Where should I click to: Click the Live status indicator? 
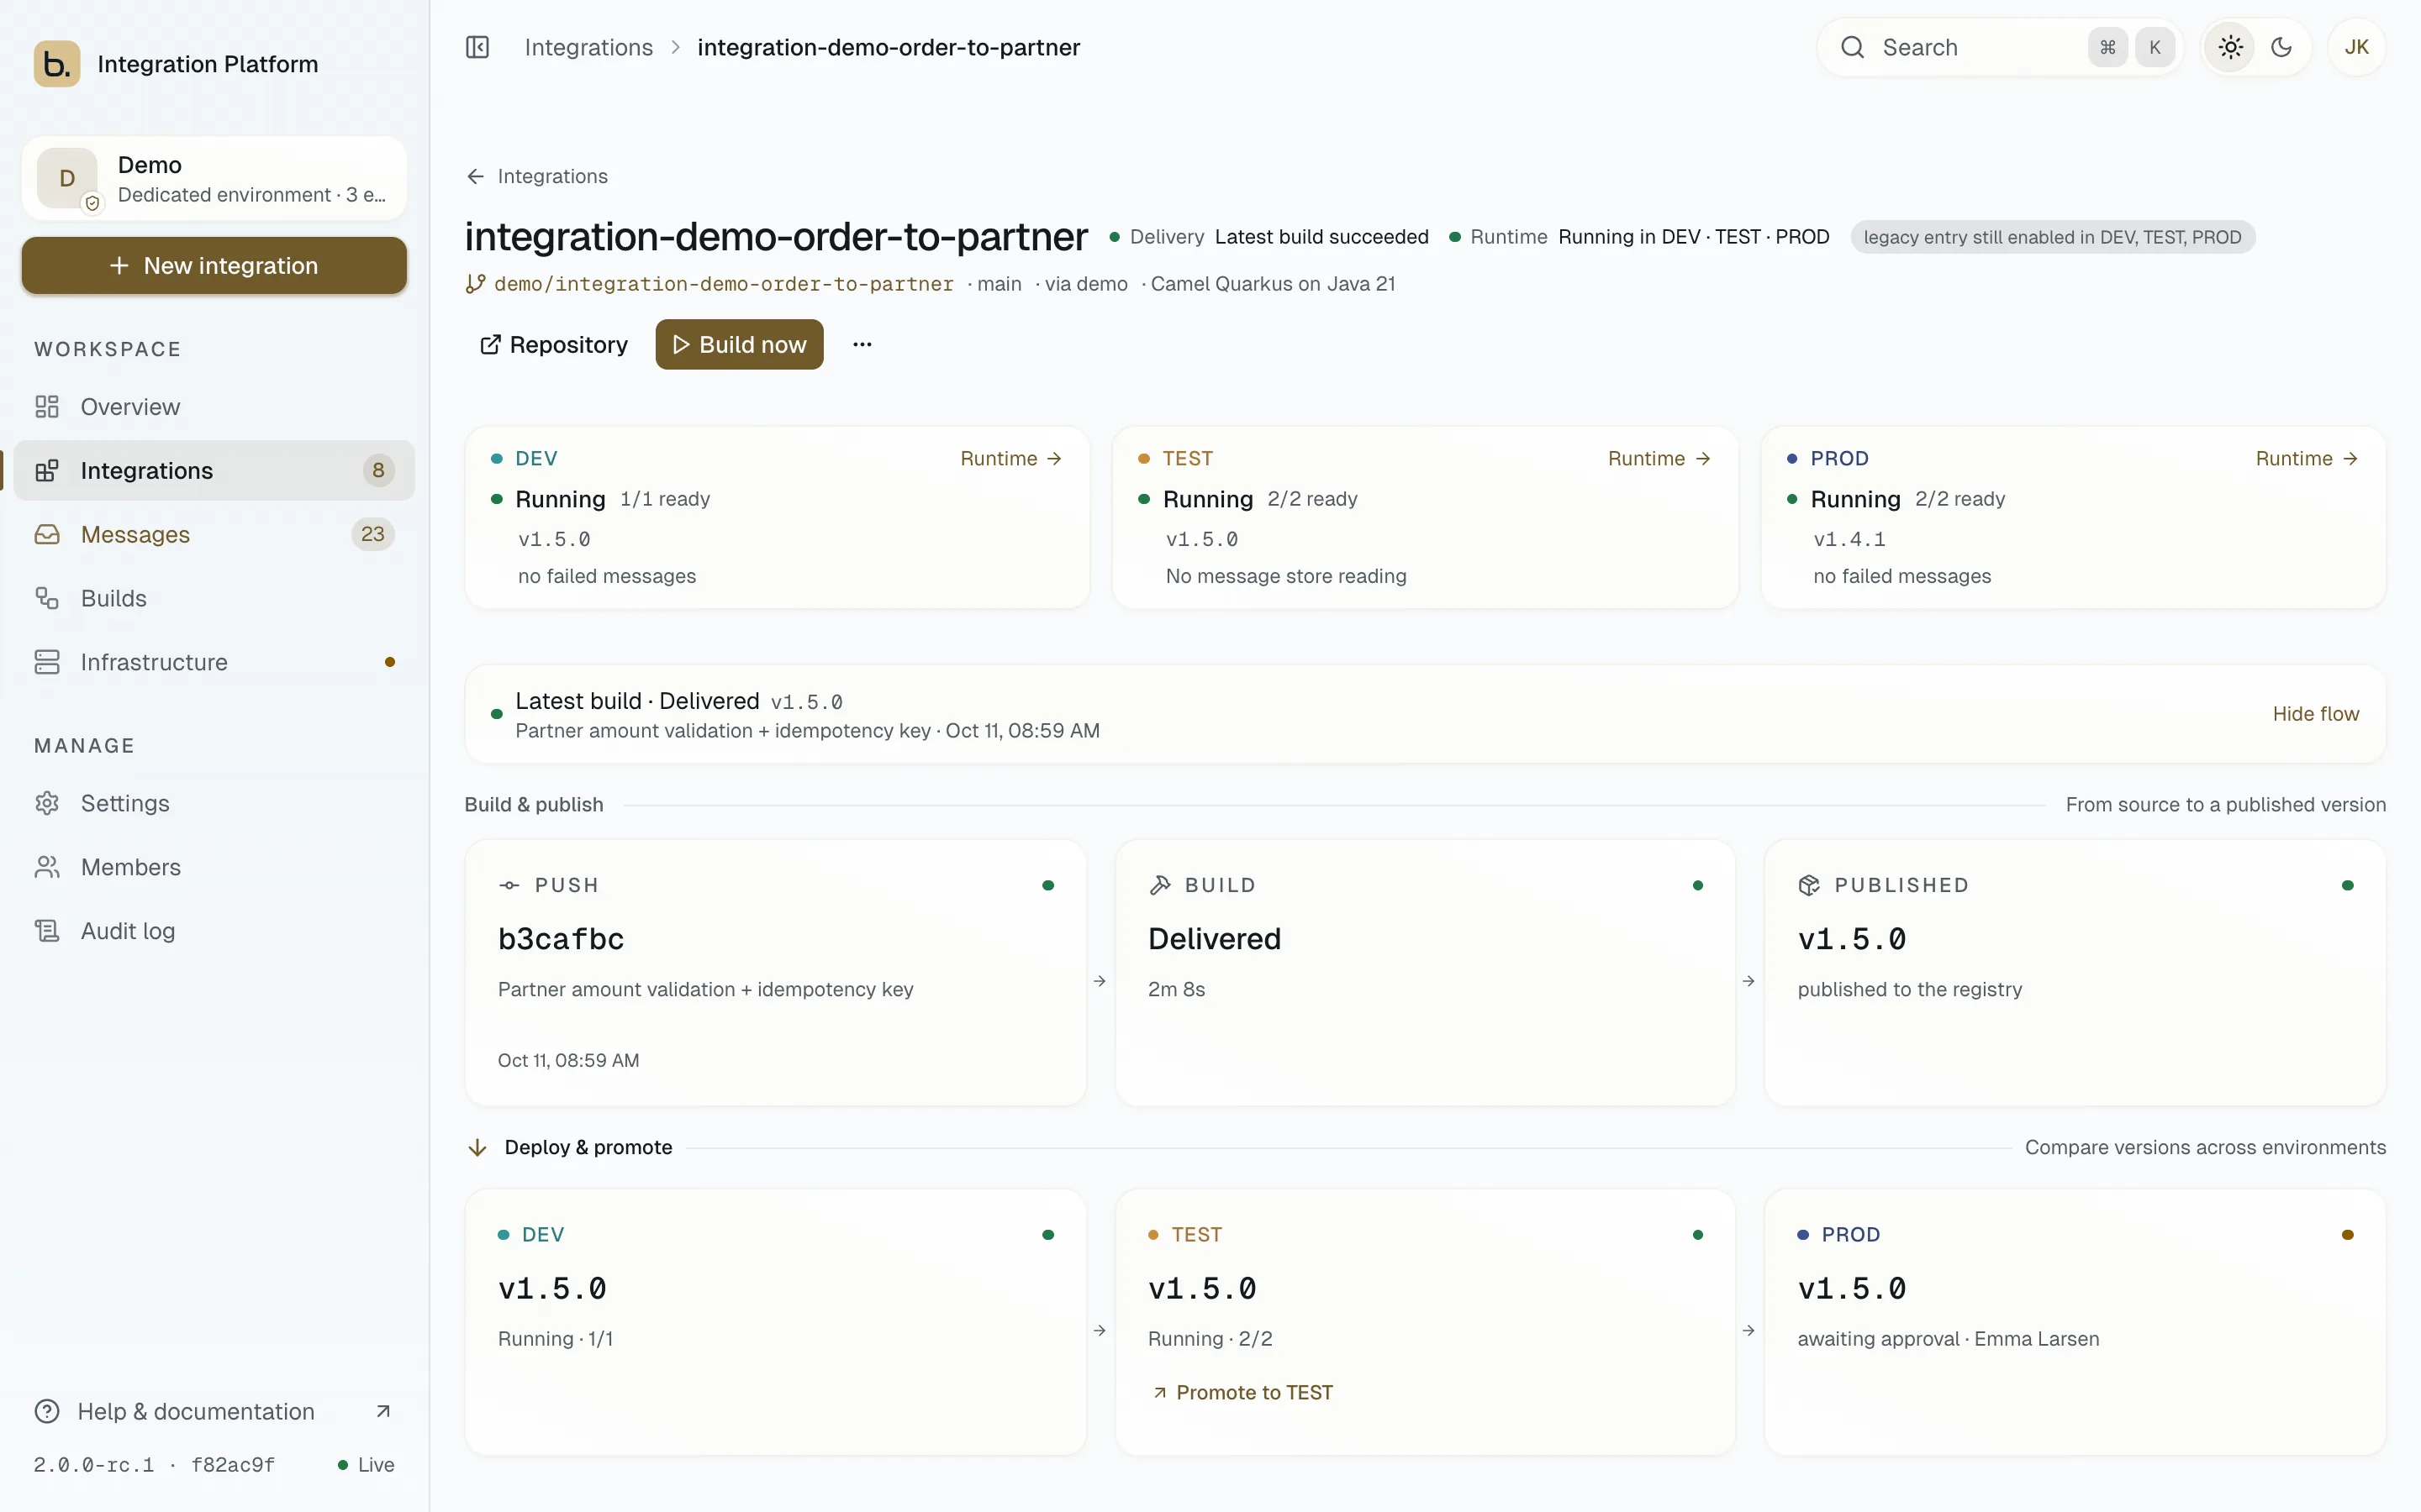[367, 1465]
